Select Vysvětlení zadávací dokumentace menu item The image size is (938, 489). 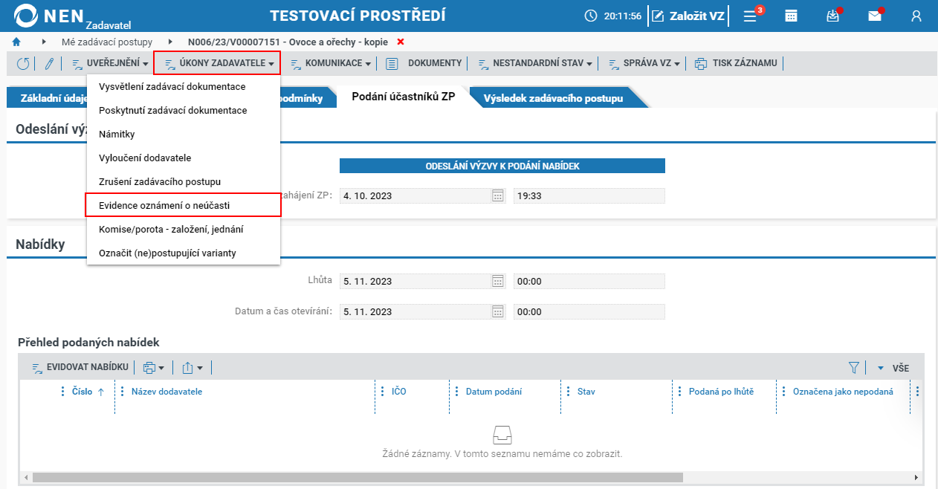pos(184,87)
